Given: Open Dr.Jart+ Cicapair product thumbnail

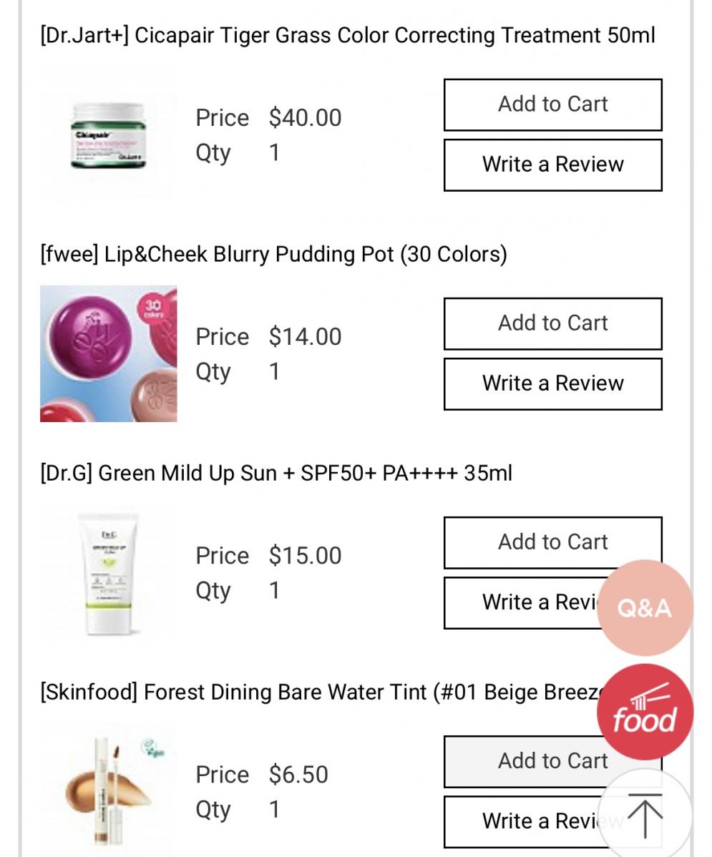Looking at the screenshot, I should coord(108,135).
